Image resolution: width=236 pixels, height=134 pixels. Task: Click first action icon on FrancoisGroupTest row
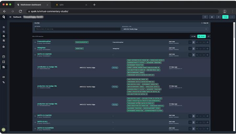(x=190, y=42)
